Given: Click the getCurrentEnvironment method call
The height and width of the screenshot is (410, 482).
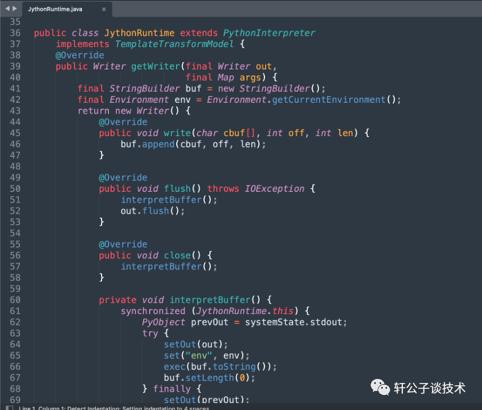Looking at the screenshot, I should tap(329, 100).
